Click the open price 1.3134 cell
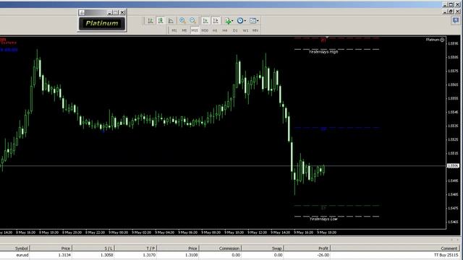463x260 pixels. (64, 255)
